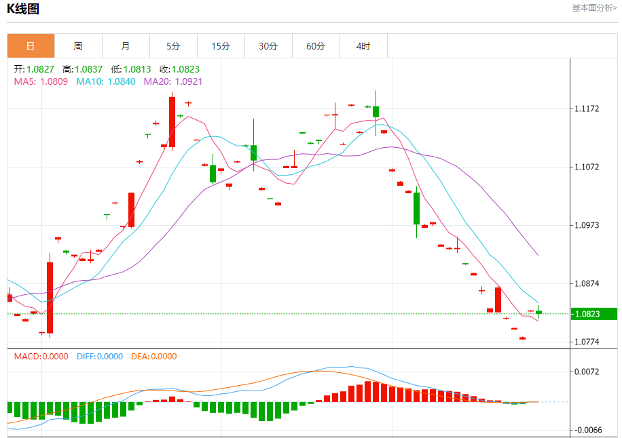Click the 1.1172 price axis label
The height and width of the screenshot is (438, 622).
(587, 108)
